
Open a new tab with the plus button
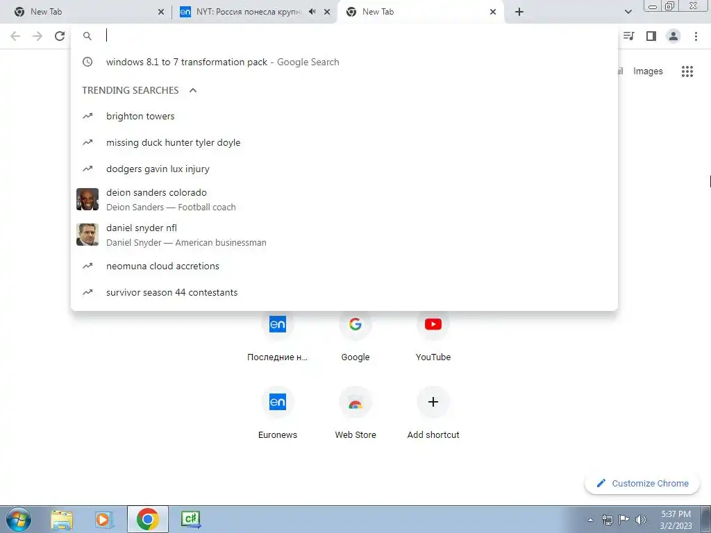(519, 12)
